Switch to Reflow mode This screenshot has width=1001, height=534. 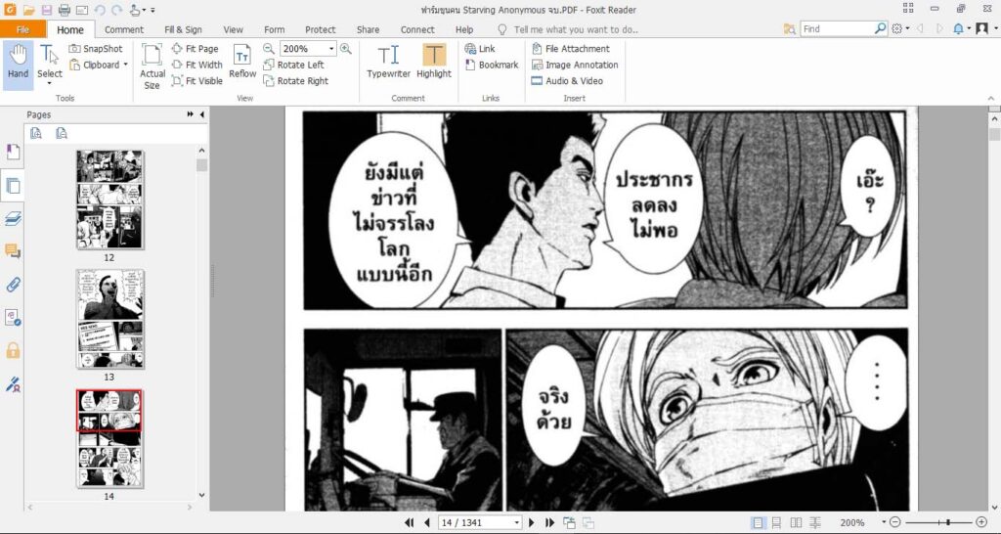point(242,62)
